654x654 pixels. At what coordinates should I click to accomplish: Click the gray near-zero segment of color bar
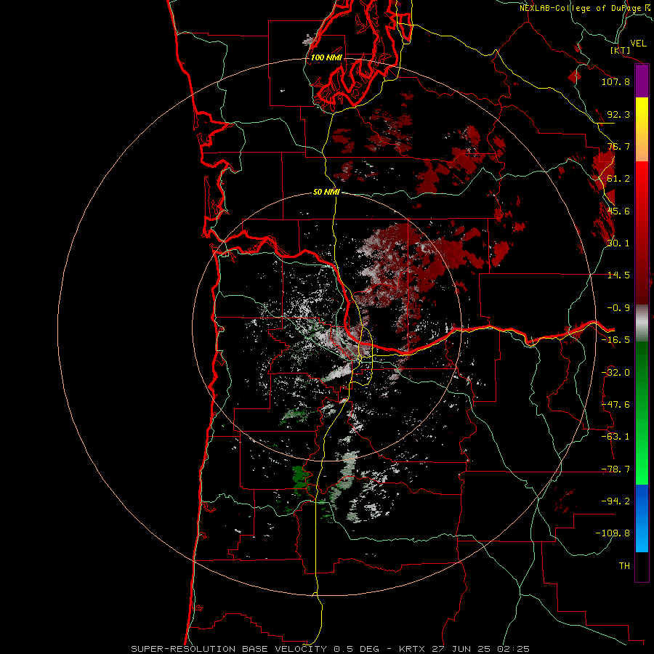[642, 323]
